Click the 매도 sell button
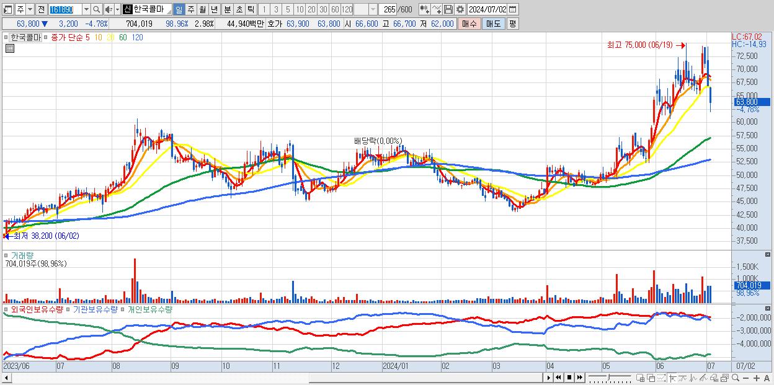This screenshot has height=385, width=774. 493,24
